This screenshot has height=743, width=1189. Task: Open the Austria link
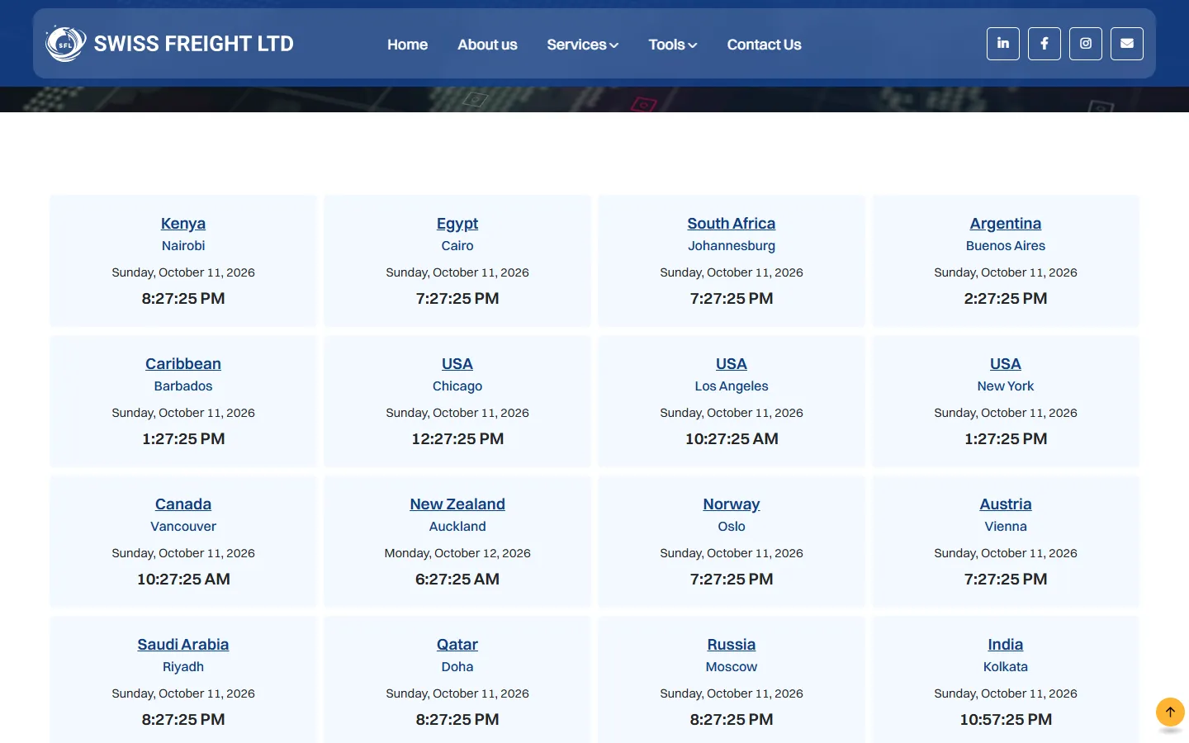point(1006,504)
